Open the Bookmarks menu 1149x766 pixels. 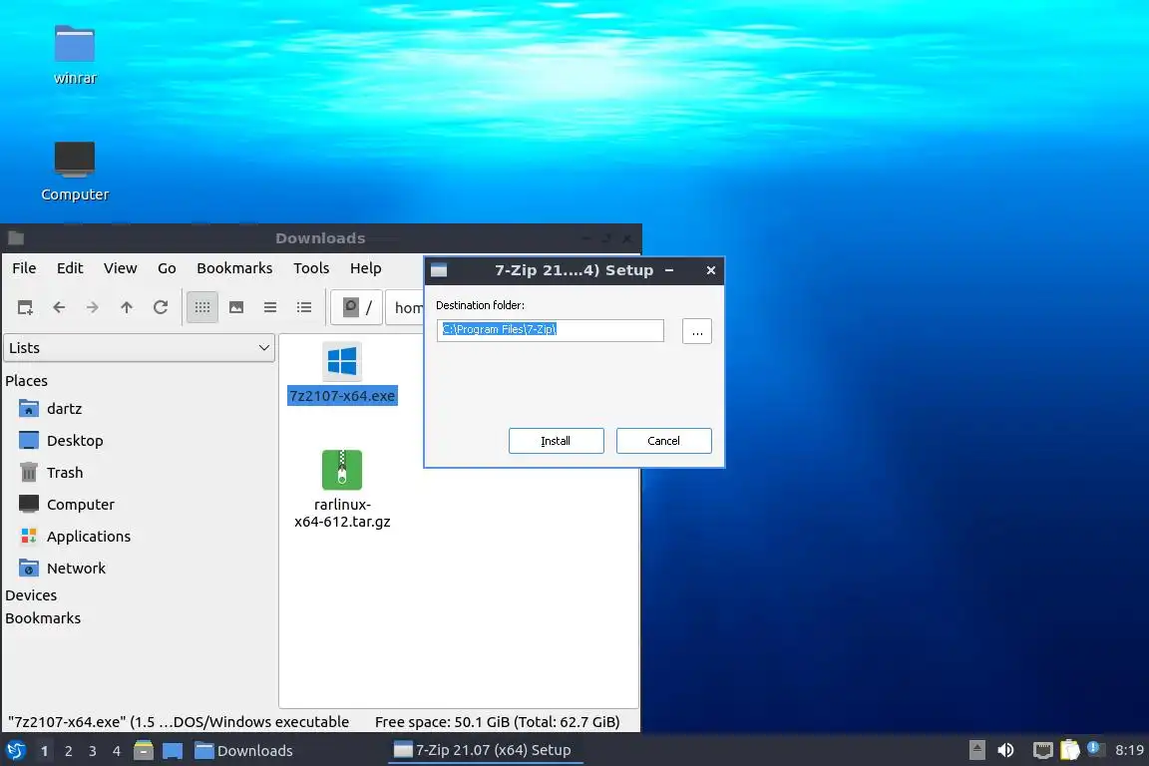click(x=234, y=267)
